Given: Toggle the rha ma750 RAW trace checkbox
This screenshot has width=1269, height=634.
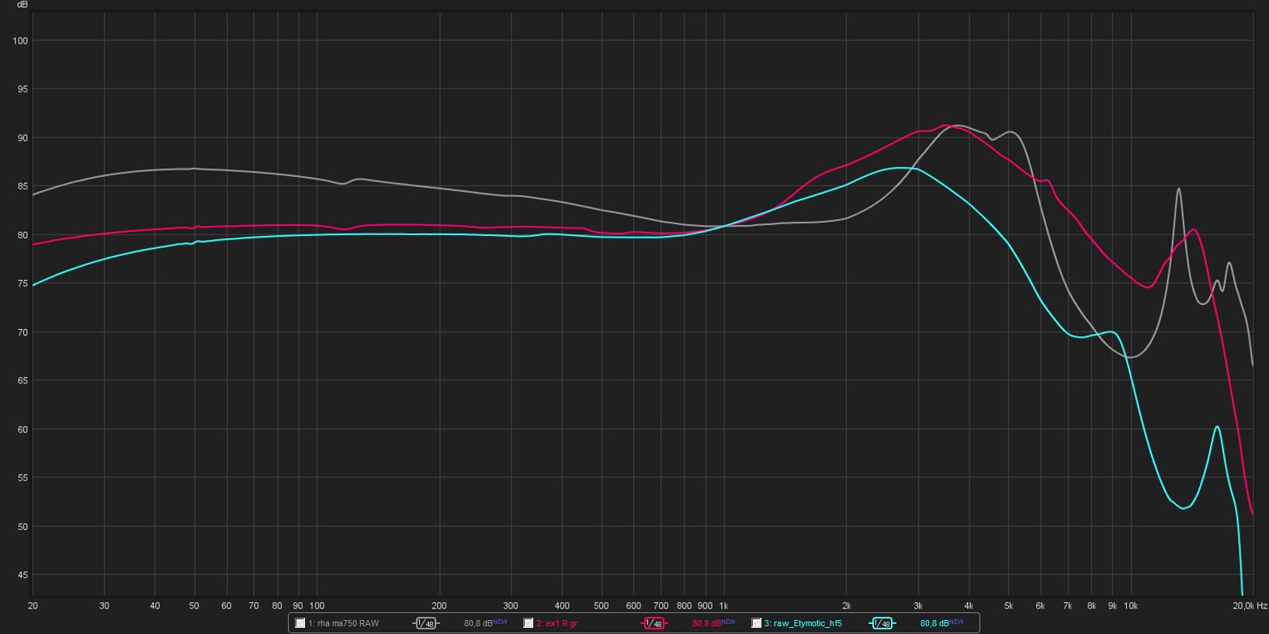Looking at the screenshot, I should (x=300, y=623).
